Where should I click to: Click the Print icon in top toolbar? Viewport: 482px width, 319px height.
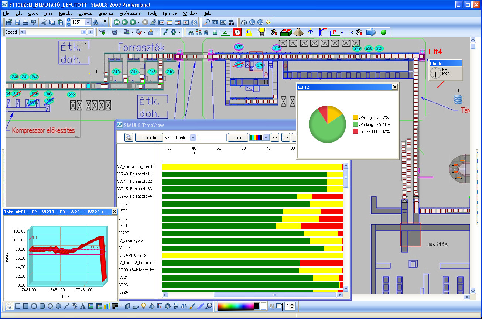click(x=25, y=22)
